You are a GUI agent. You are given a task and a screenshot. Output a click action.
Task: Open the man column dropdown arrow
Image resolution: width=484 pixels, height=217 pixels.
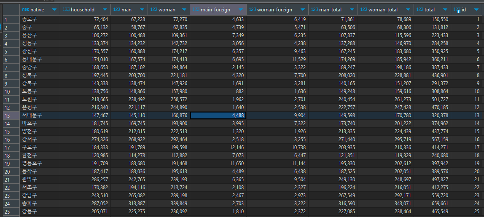pyautogui.click(x=143, y=10)
